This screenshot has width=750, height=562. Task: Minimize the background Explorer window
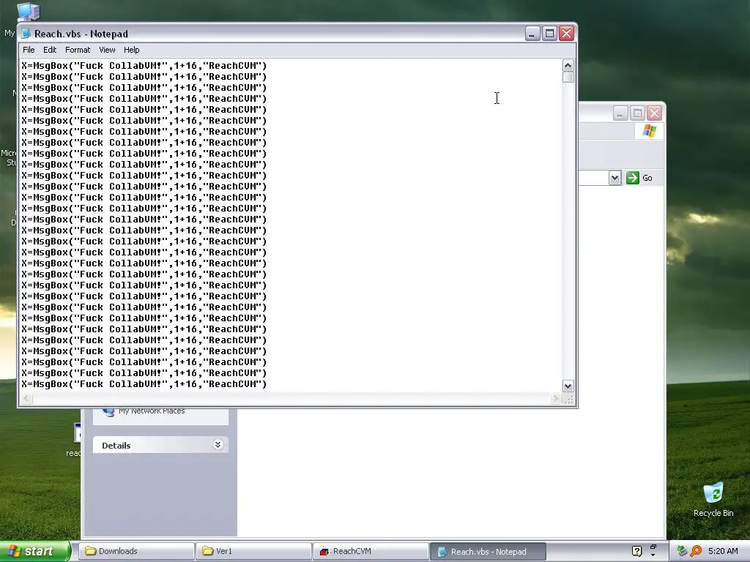click(620, 113)
